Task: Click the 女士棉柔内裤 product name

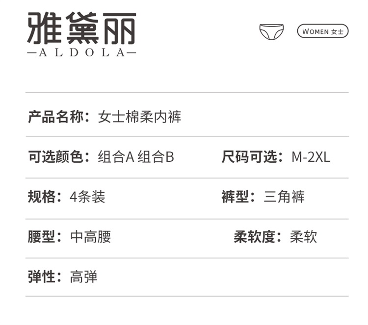Action: pos(140,117)
